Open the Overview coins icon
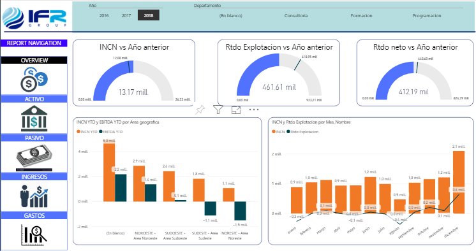 pyautogui.click(x=34, y=80)
